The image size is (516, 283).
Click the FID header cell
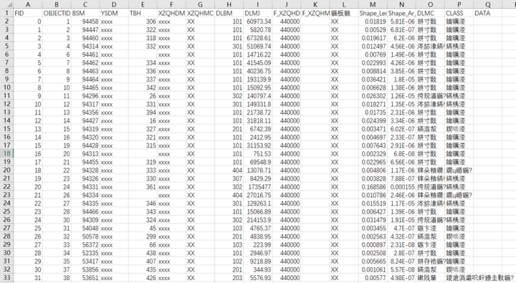point(28,13)
